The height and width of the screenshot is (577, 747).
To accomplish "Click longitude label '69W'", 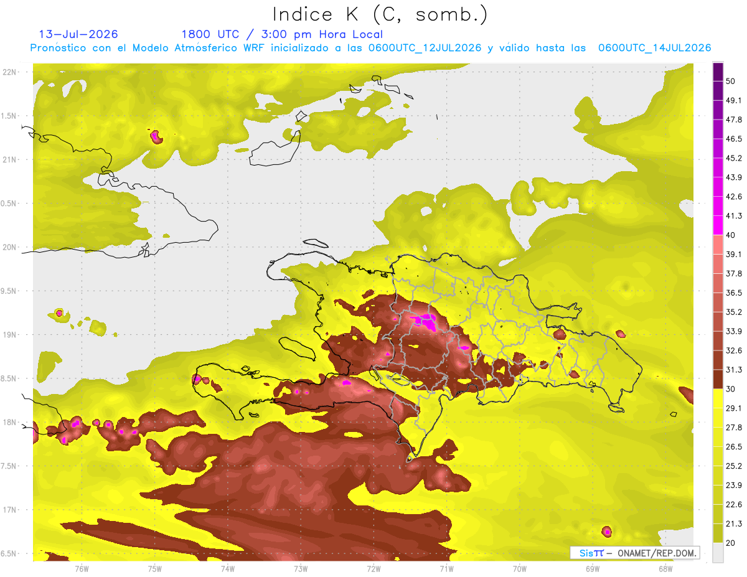I will click(593, 568).
